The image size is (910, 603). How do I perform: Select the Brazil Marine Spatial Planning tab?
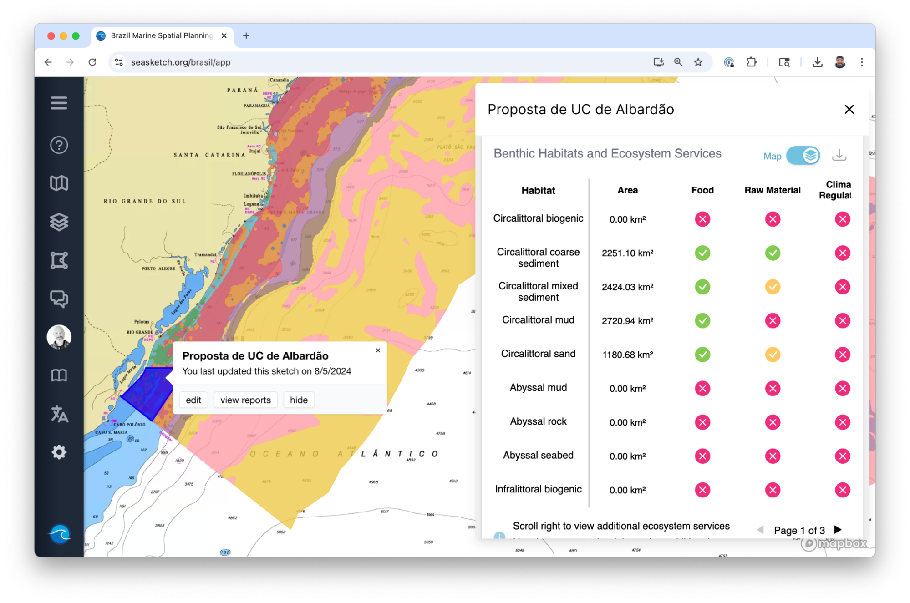click(162, 35)
